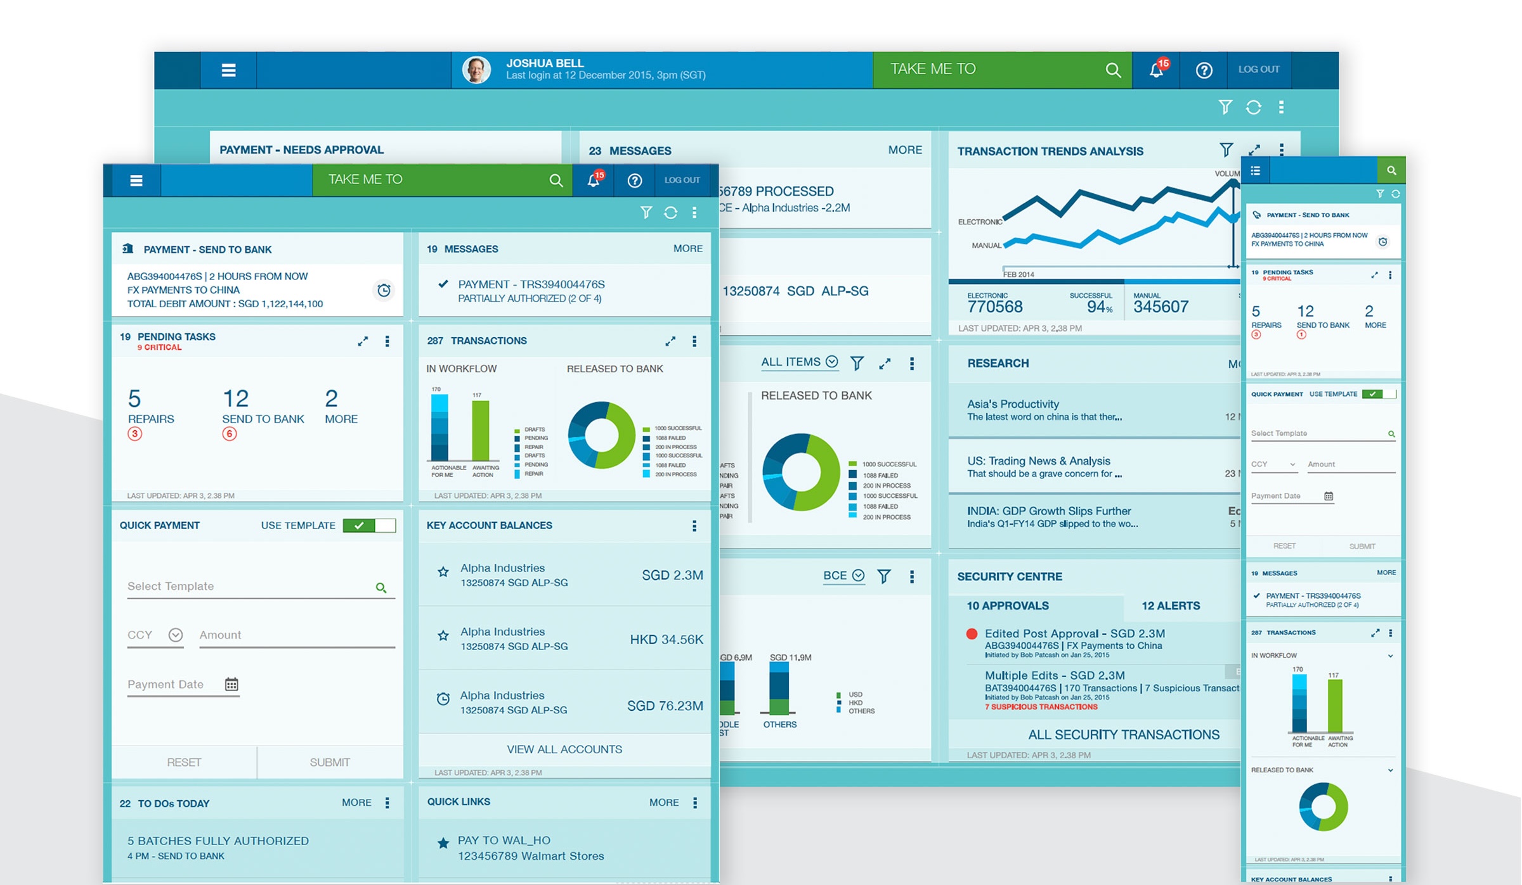
Task: Switch to the 12 ALERTS tab in Security Centre
Action: click(1171, 606)
